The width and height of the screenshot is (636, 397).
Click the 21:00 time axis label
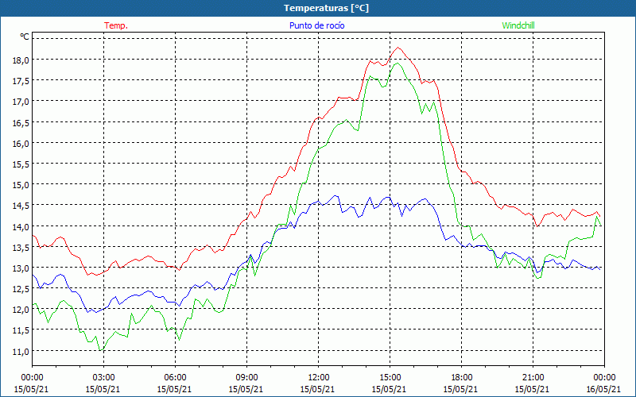coord(533,378)
